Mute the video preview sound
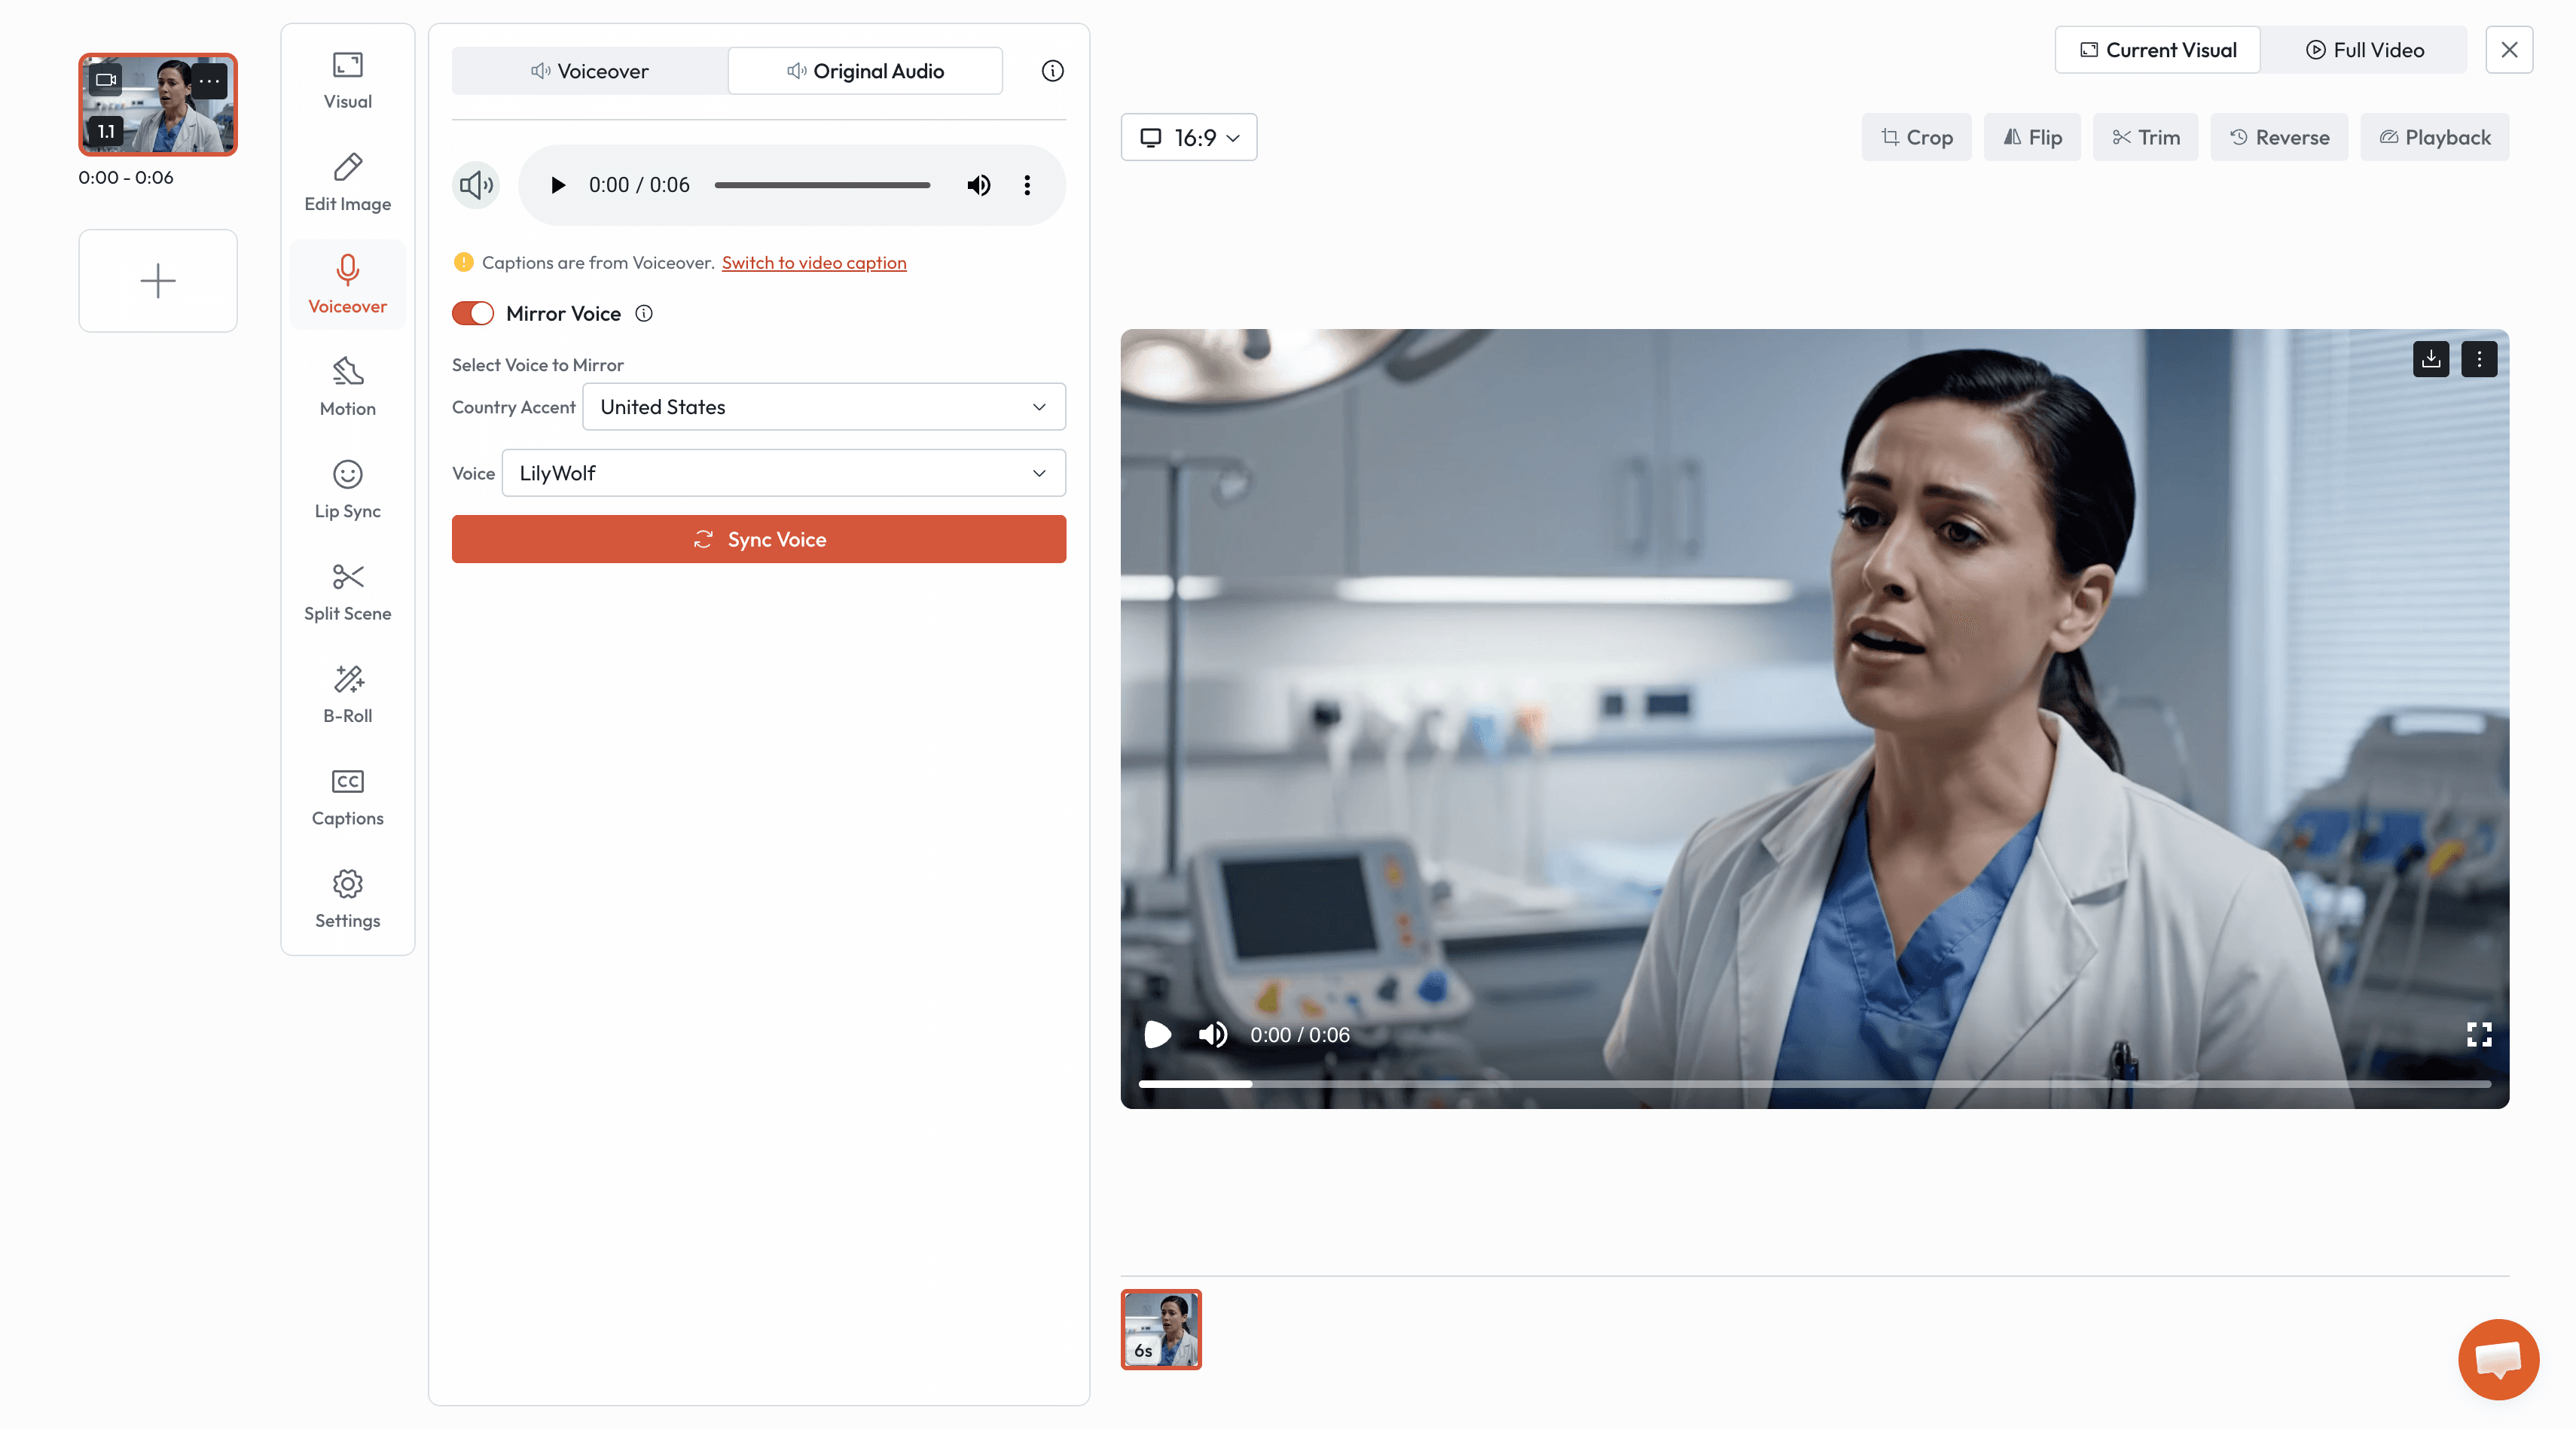The width and height of the screenshot is (2576, 1429). point(1212,1034)
